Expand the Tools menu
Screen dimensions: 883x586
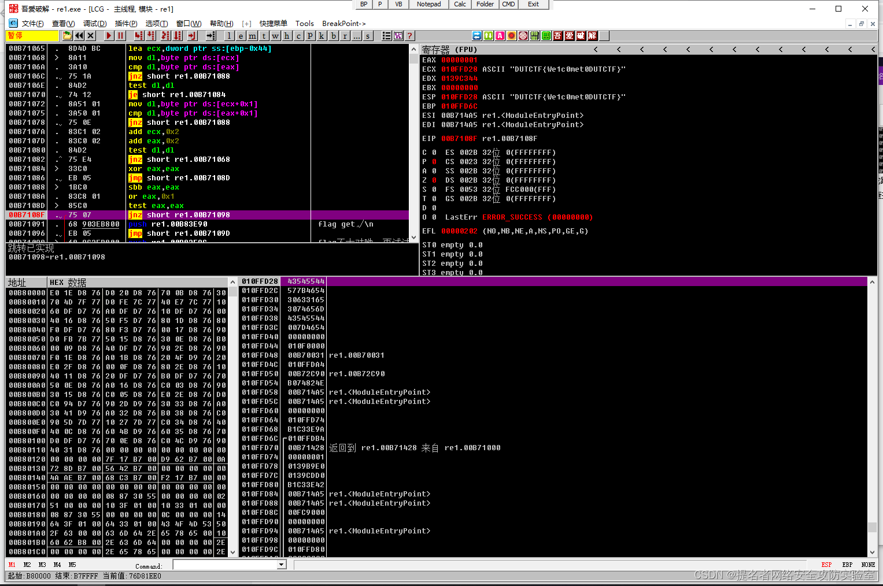click(305, 24)
